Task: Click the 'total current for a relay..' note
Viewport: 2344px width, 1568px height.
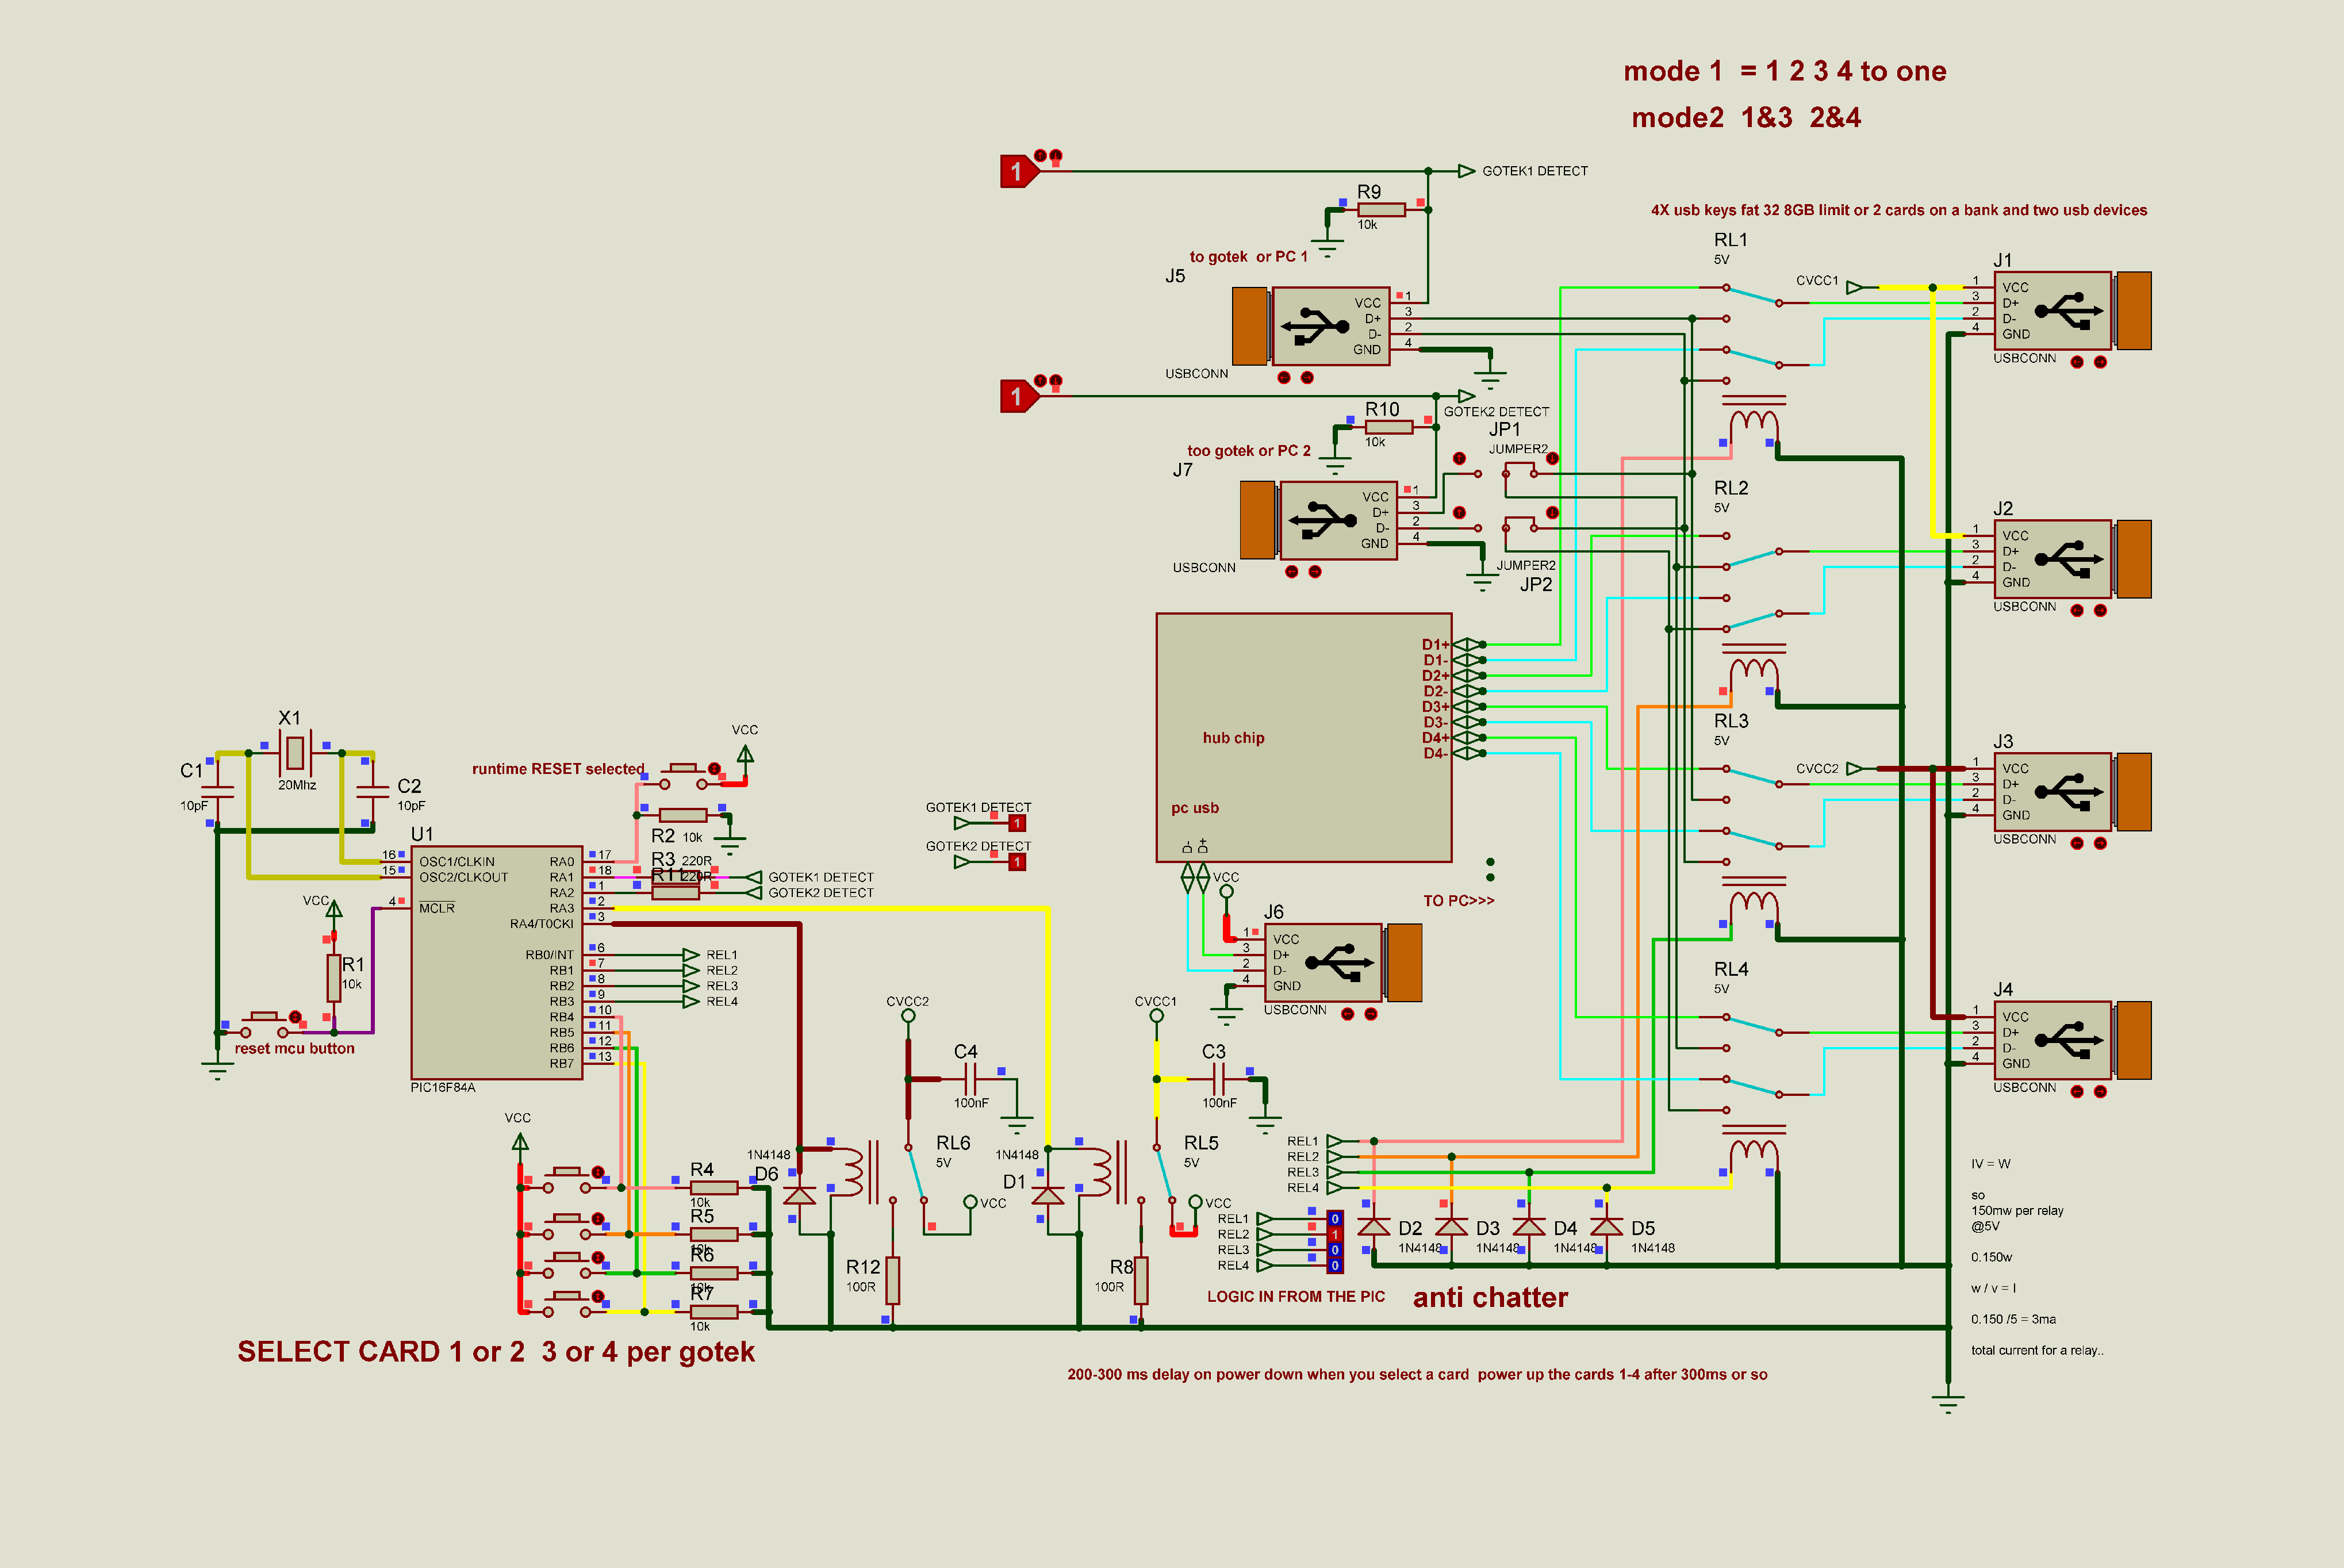Action: pos(2037,1350)
